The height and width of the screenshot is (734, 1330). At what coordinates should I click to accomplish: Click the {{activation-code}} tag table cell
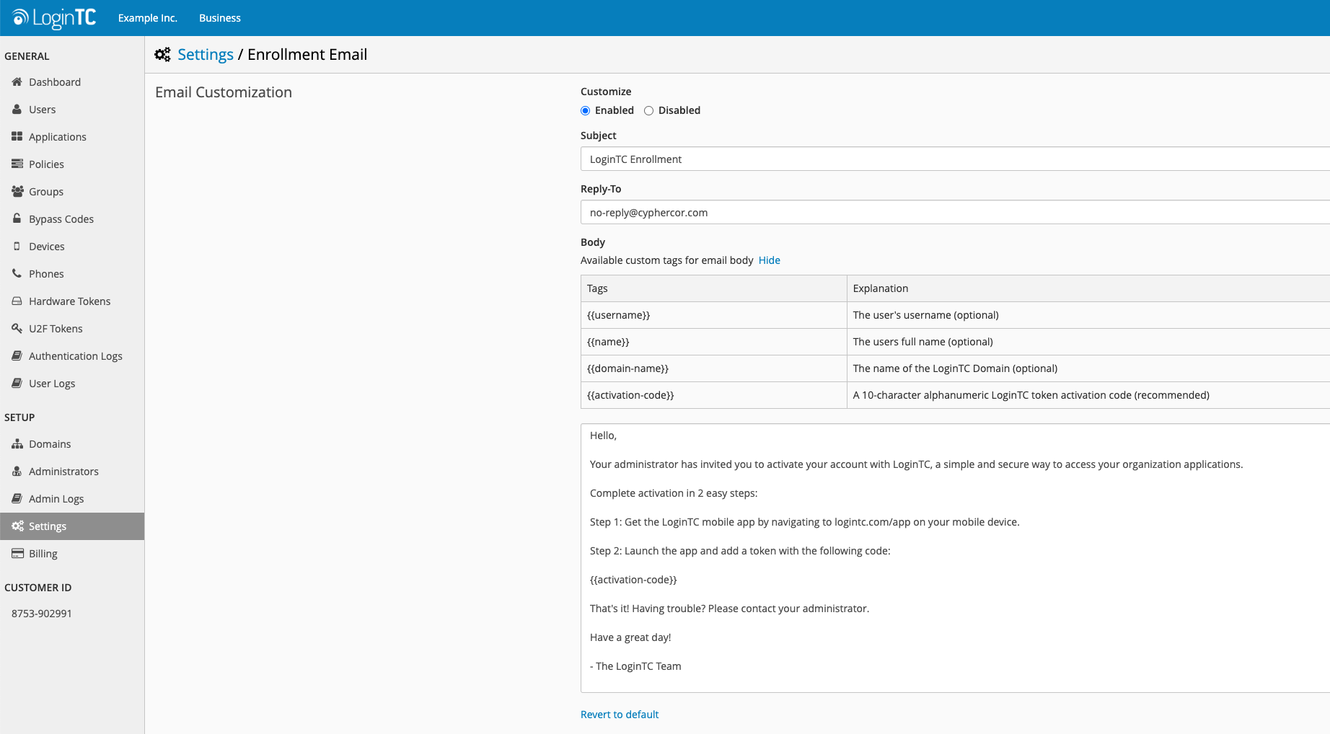coord(713,395)
